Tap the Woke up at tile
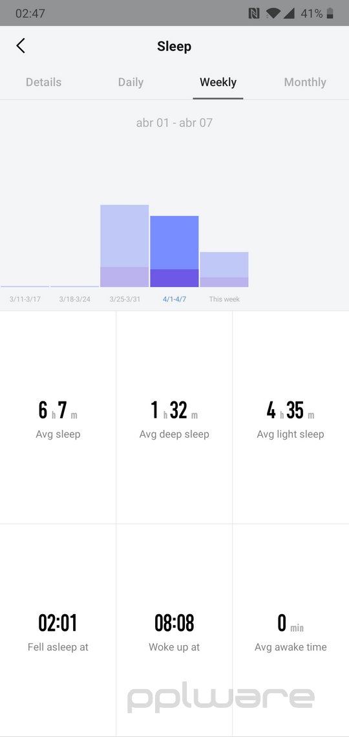Screen dimensions: 349x737 pos(174,630)
